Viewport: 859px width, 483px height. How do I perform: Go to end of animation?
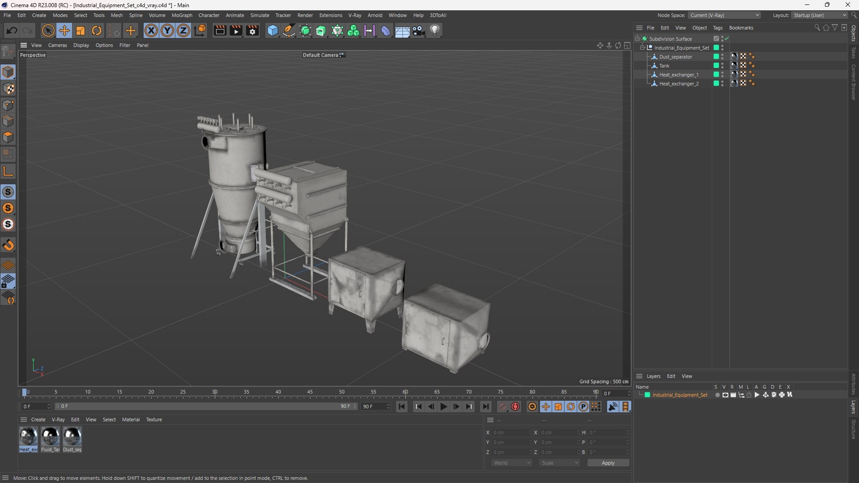(485, 407)
